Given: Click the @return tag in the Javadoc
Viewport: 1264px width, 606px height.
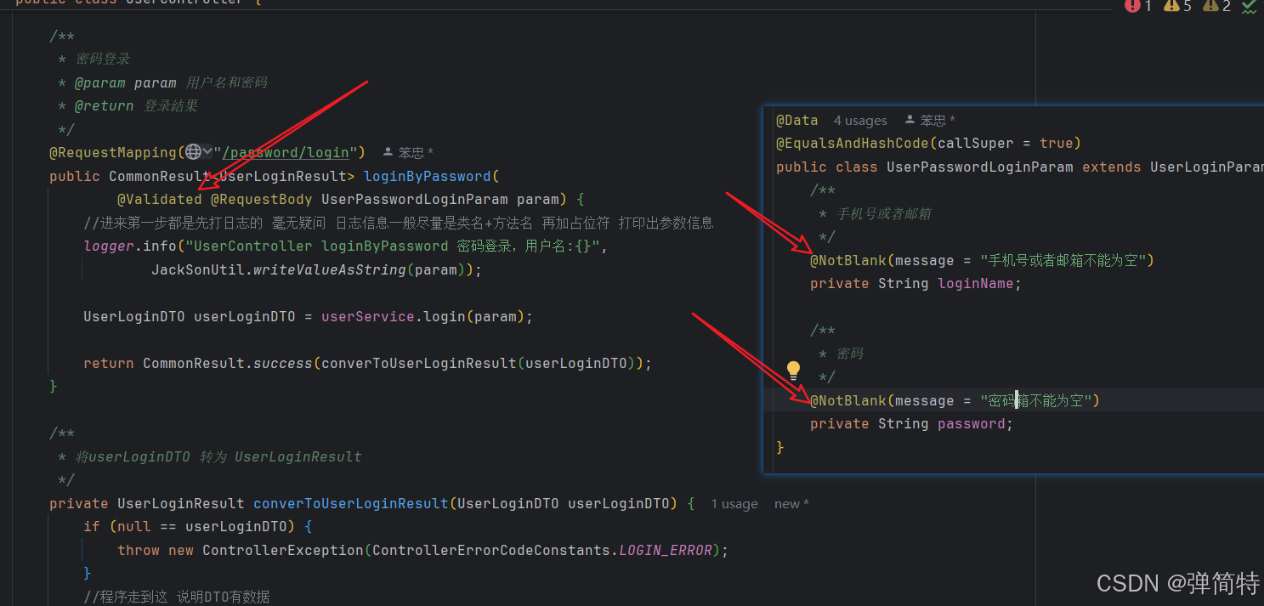Looking at the screenshot, I should 105,105.
